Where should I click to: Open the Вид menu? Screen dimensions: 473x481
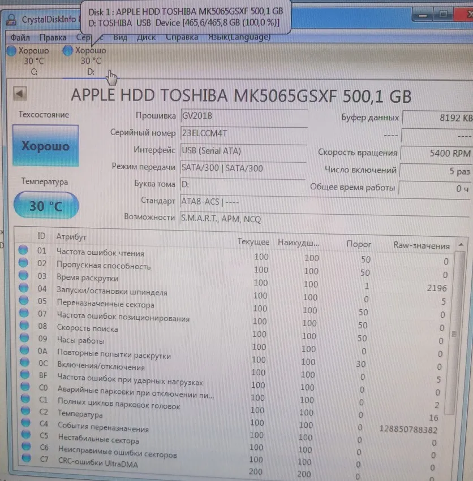tap(120, 37)
